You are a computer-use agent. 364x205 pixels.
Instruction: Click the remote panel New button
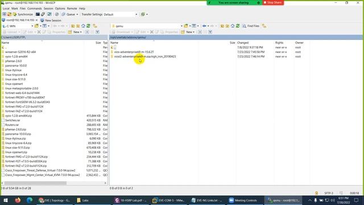point(188,32)
